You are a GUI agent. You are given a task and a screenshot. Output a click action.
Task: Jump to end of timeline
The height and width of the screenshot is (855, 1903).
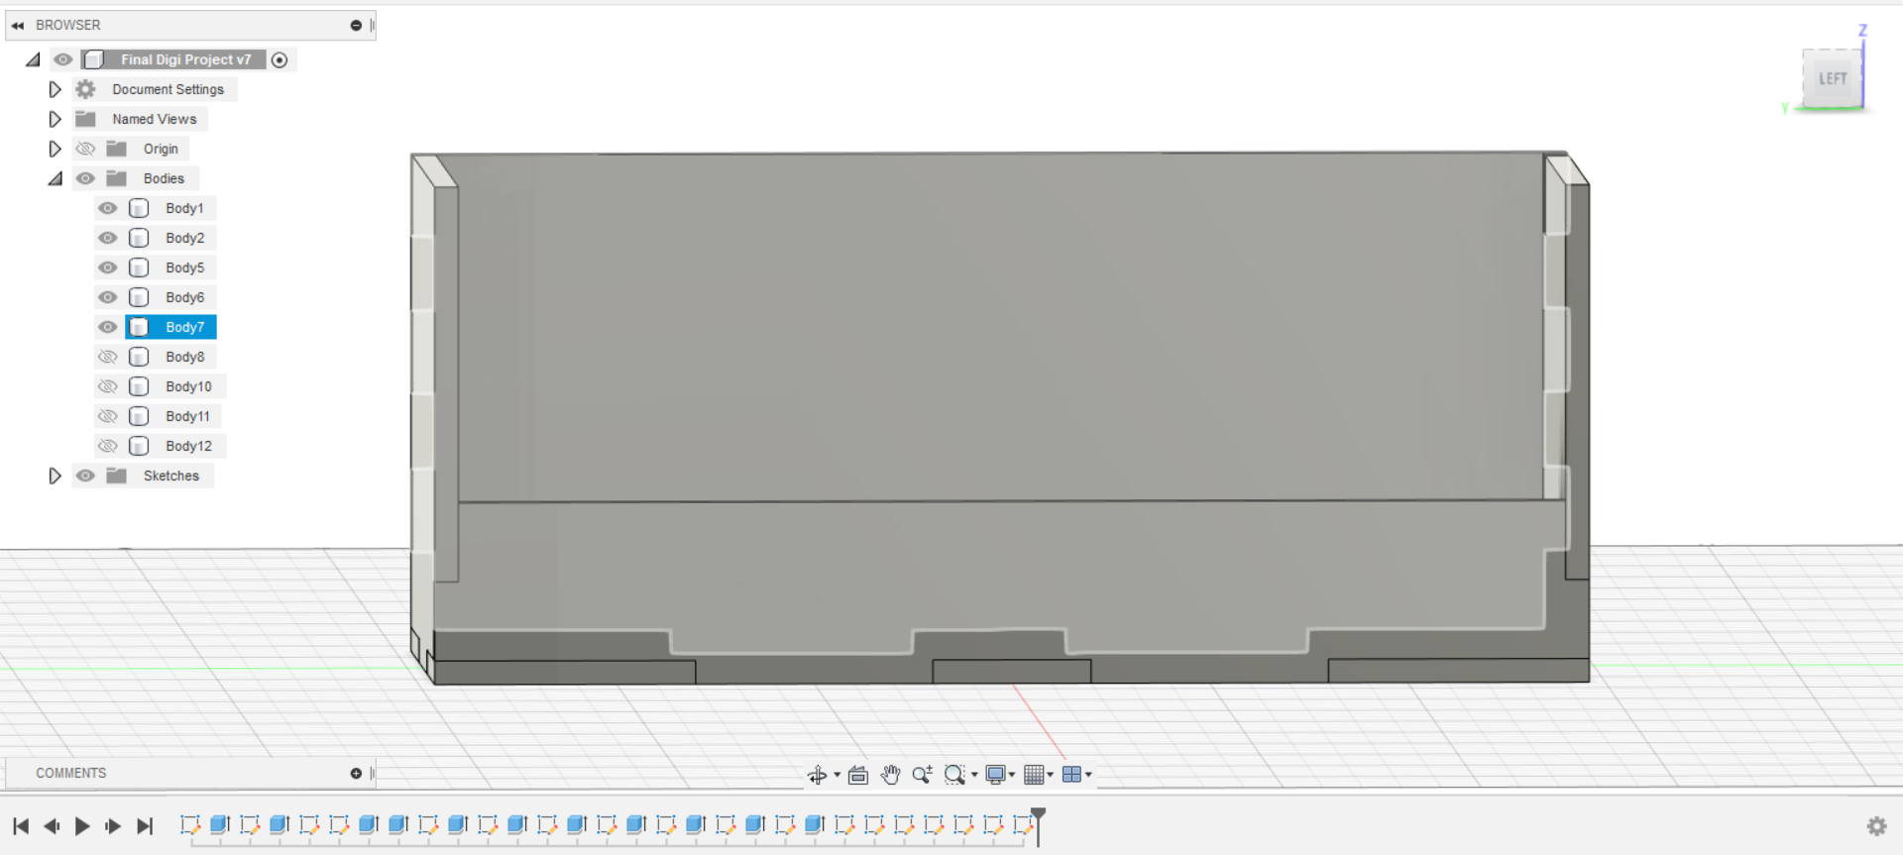(145, 826)
